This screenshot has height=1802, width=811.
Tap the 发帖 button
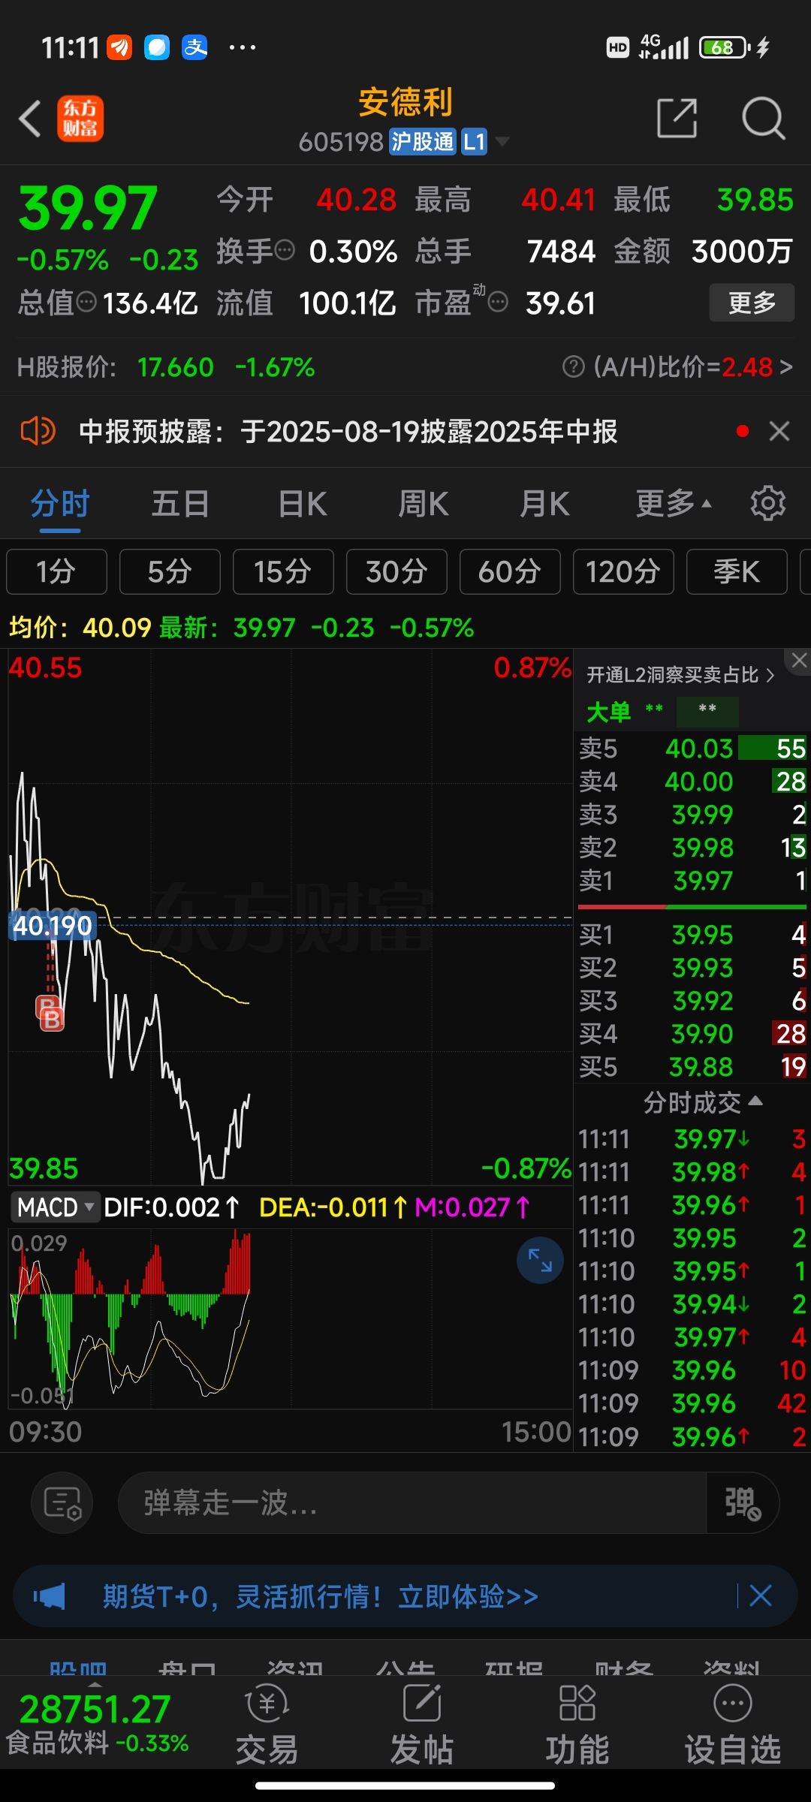pos(422,1723)
